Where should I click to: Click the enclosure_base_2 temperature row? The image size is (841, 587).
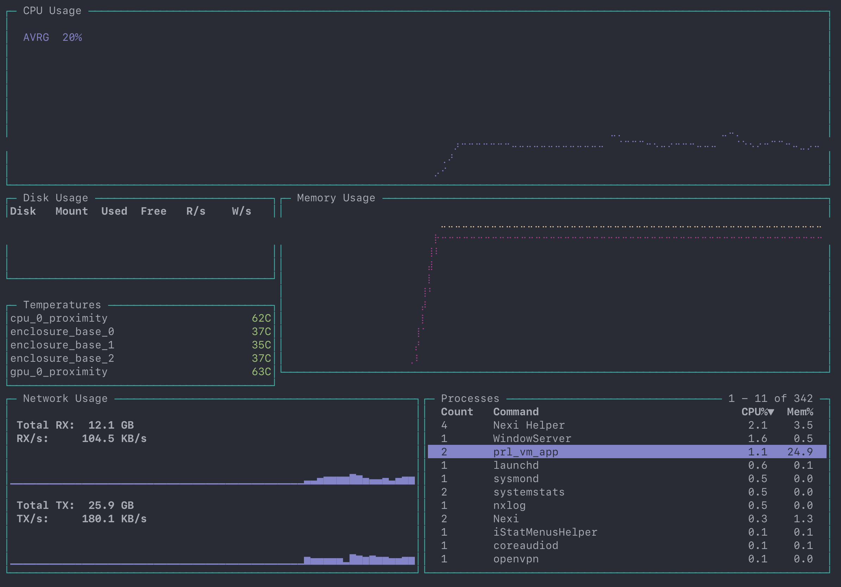[x=140, y=358]
